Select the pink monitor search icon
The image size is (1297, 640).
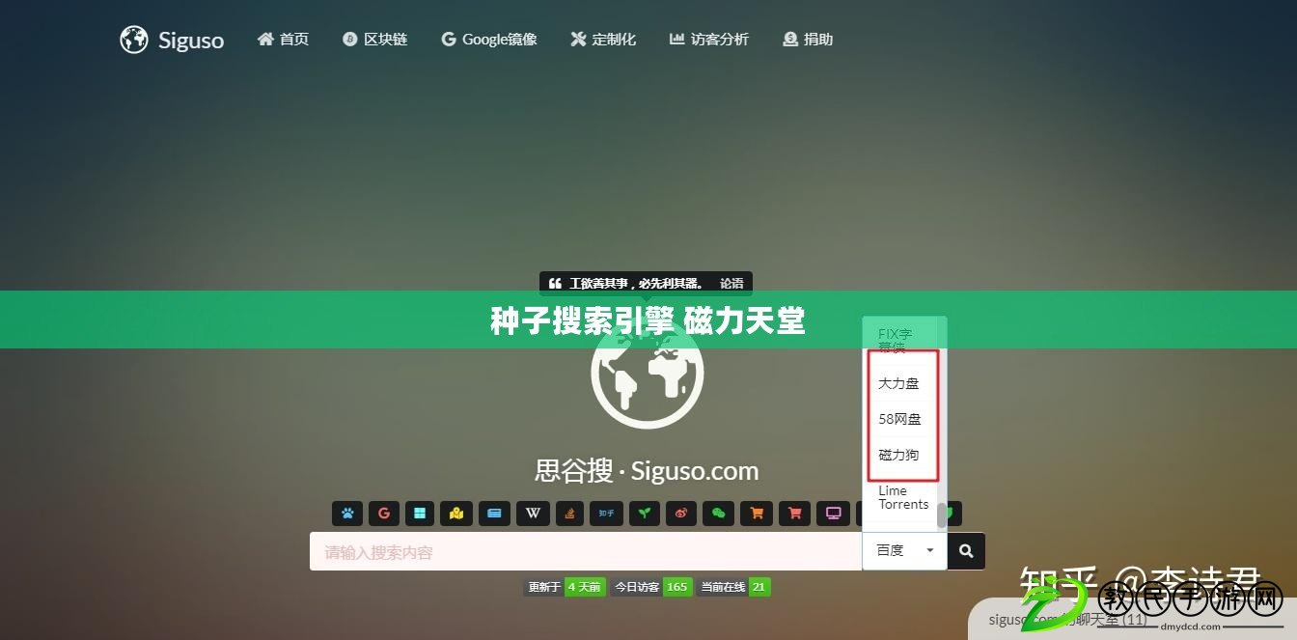tap(833, 514)
